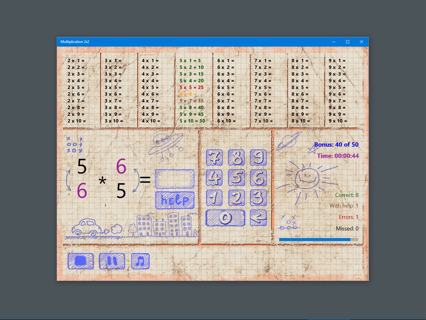Click 9 x 10 = in the nine times table
Screen dimensions: 426x320
[x=338, y=121]
